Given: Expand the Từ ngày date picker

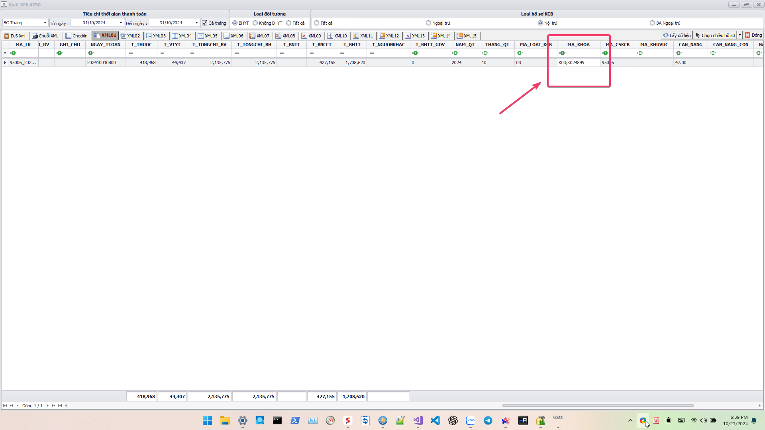Looking at the screenshot, I should pyautogui.click(x=121, y=23).
